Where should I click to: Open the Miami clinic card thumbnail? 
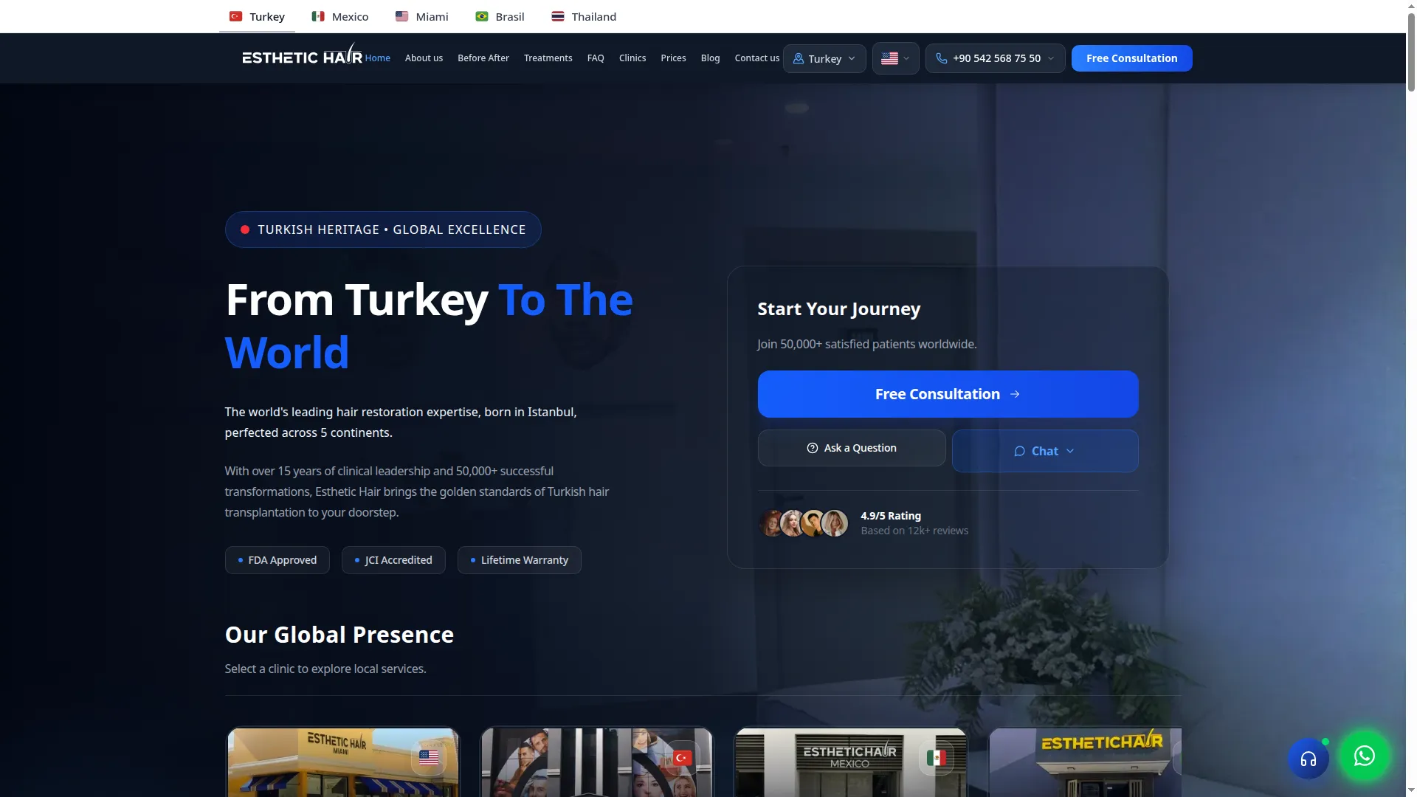342,762
